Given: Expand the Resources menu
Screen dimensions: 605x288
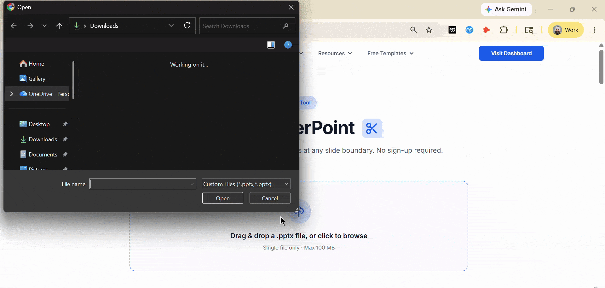Looking at the screenshot, I should pyautogui.click(x=335, y=53).
